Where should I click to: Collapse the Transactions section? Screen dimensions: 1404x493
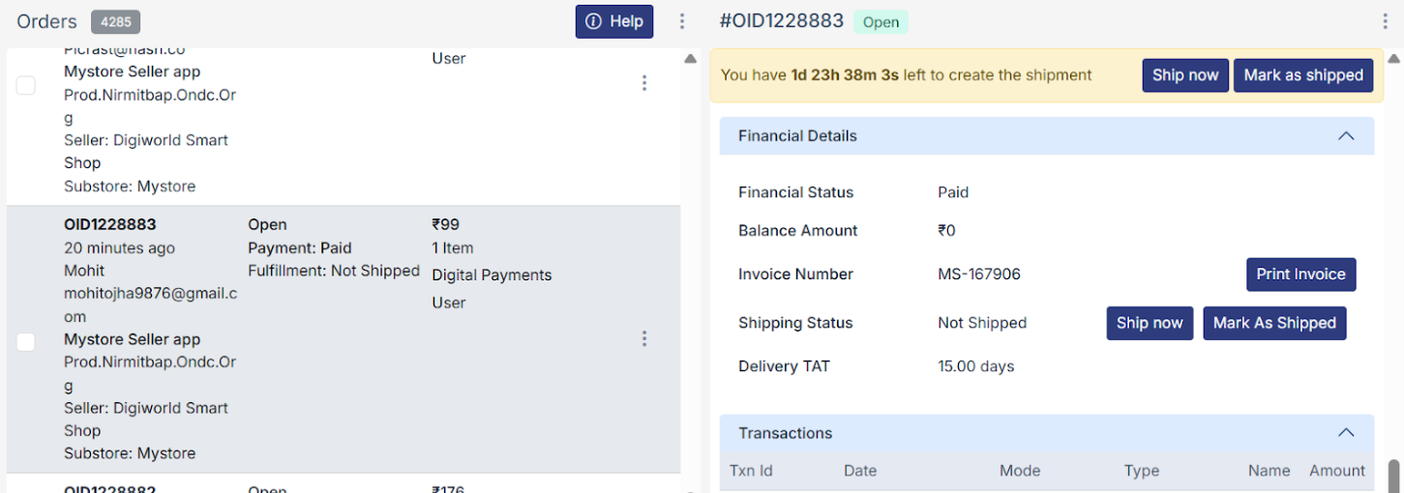pyautogui.click(x=1345, y=433)
